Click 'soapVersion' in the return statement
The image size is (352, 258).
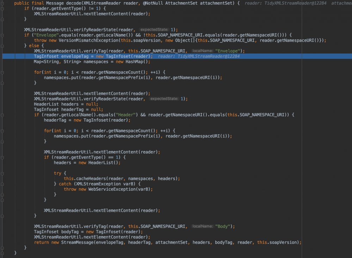tap(283, 242)
